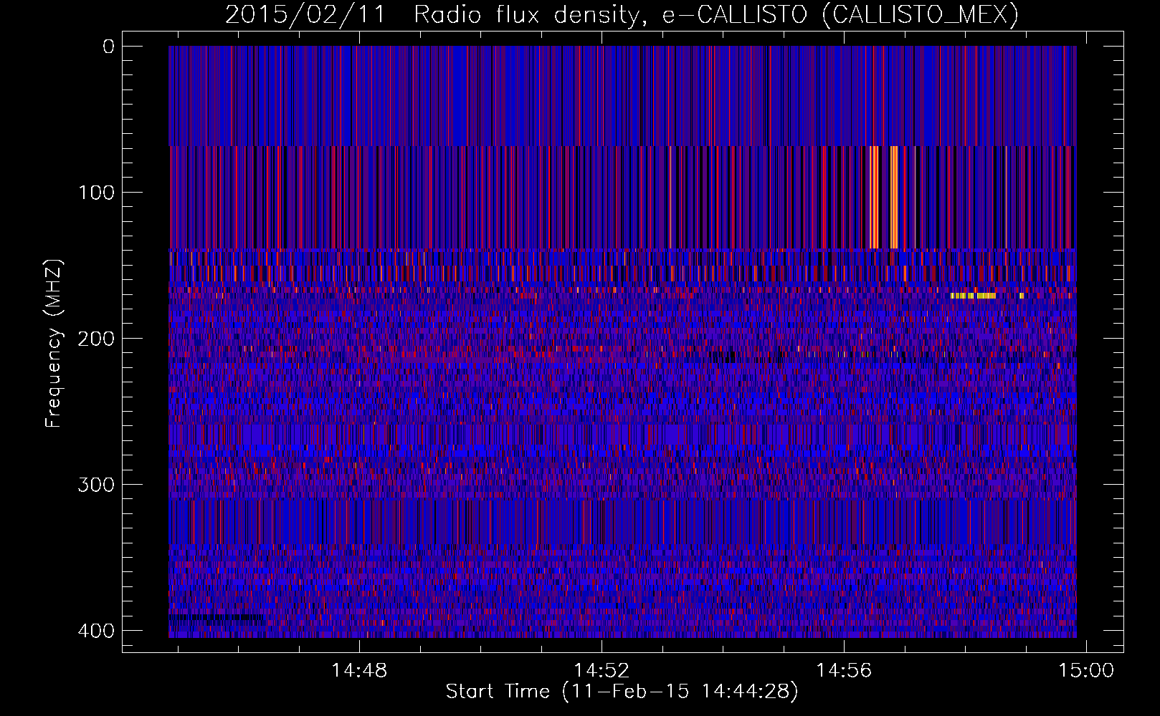Click the "Start Time (11-Feb-15 14:44:28)" label
This screenshot has height=716, width=1160.
622,692
